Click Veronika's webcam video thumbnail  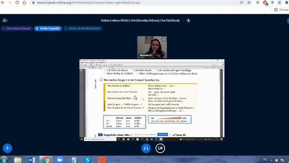[x=152, y=47]
